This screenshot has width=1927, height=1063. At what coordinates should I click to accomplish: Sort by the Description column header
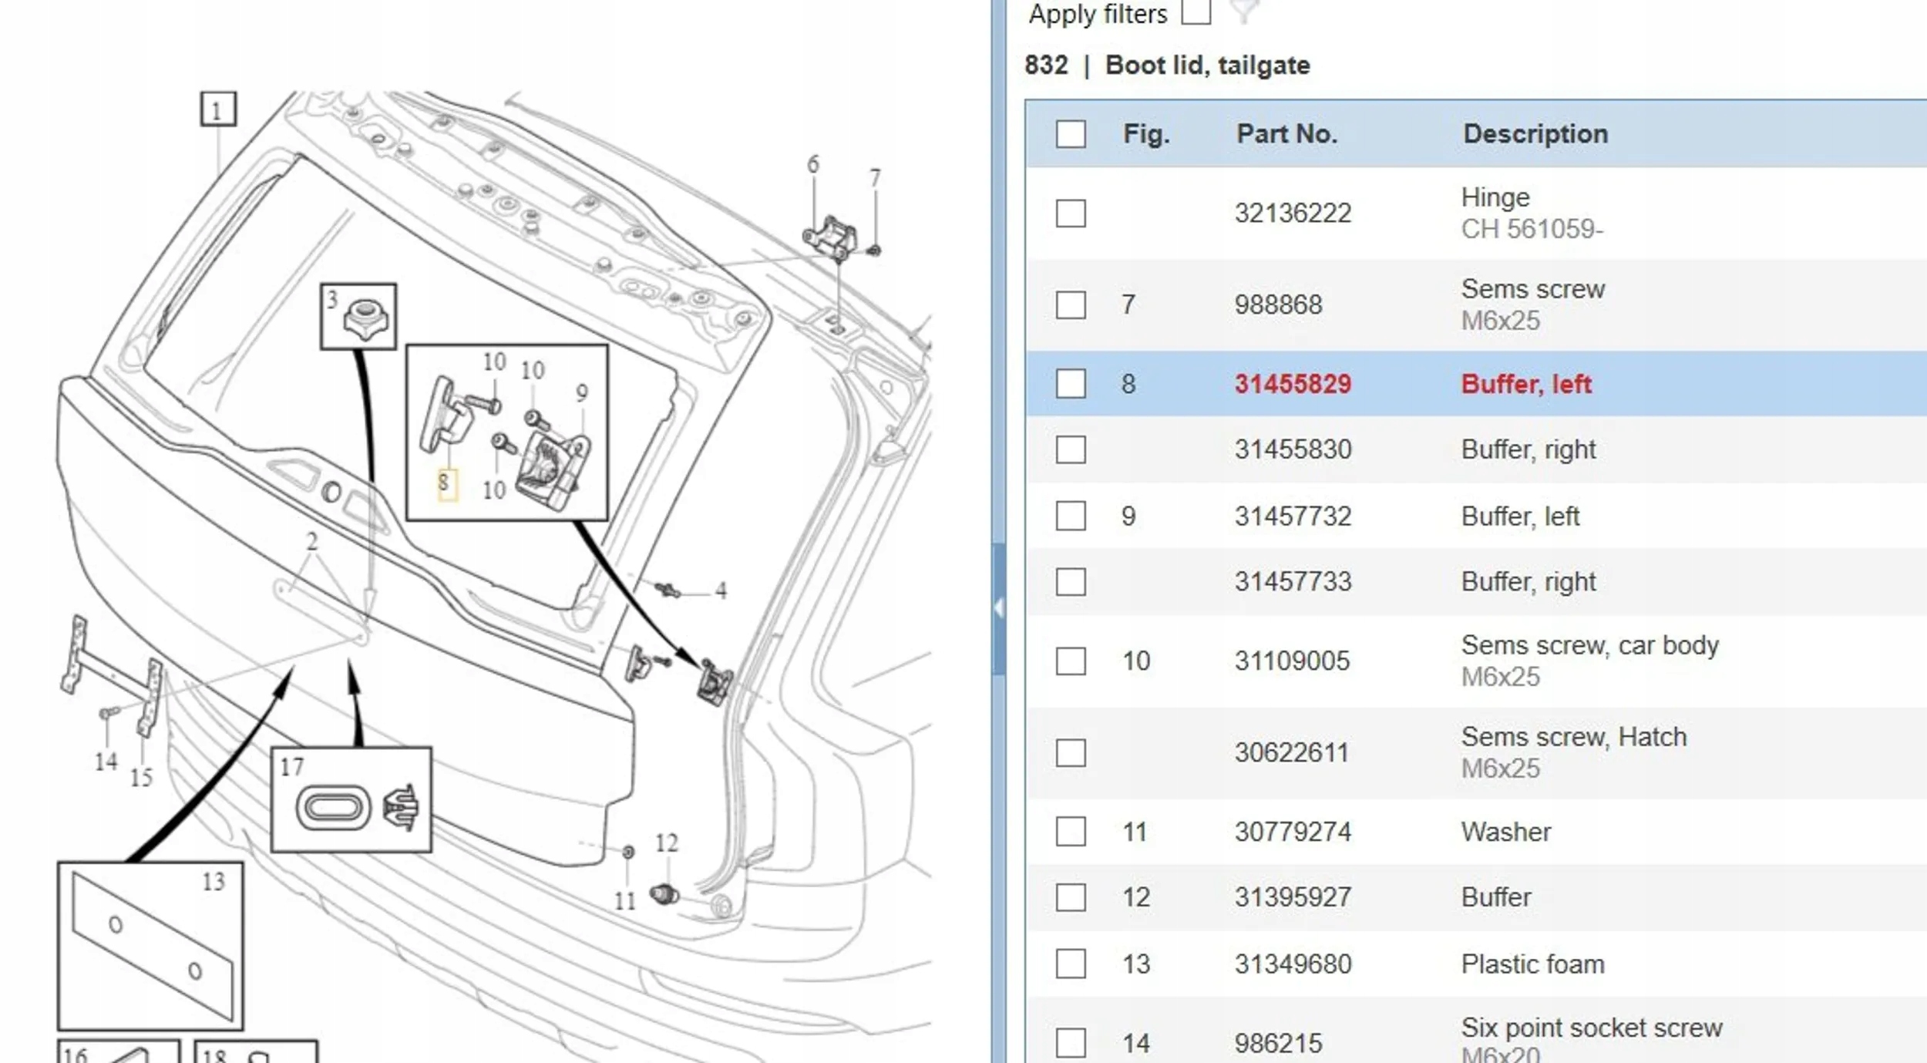[x=1535, y=134]
